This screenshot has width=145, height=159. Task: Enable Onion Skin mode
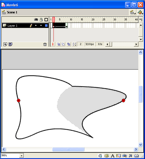click(59, 44)
